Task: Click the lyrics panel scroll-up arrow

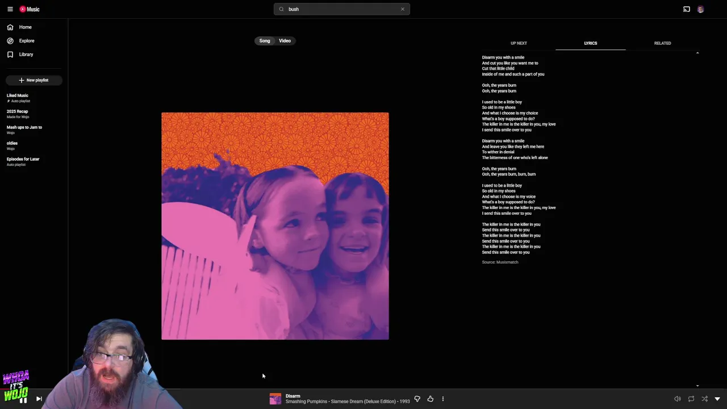Action: [697, 53]
